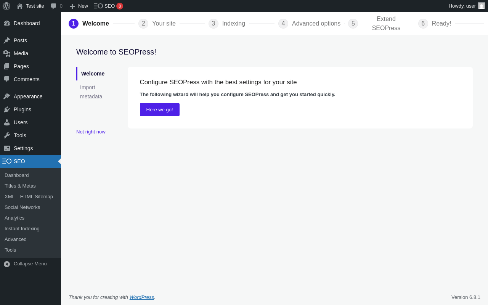Image resolution: width=488 pixels, height=305 pixels.
Task: Click the Appearance paintbrush icon
Action: pos(7,96)
